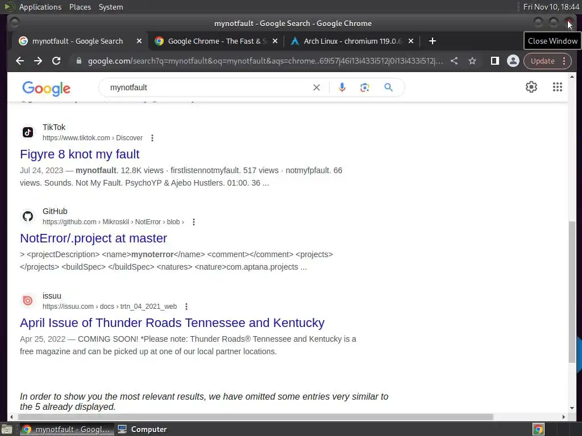
Task: Open the Applications menu
Action: click(x=40, y=7)
